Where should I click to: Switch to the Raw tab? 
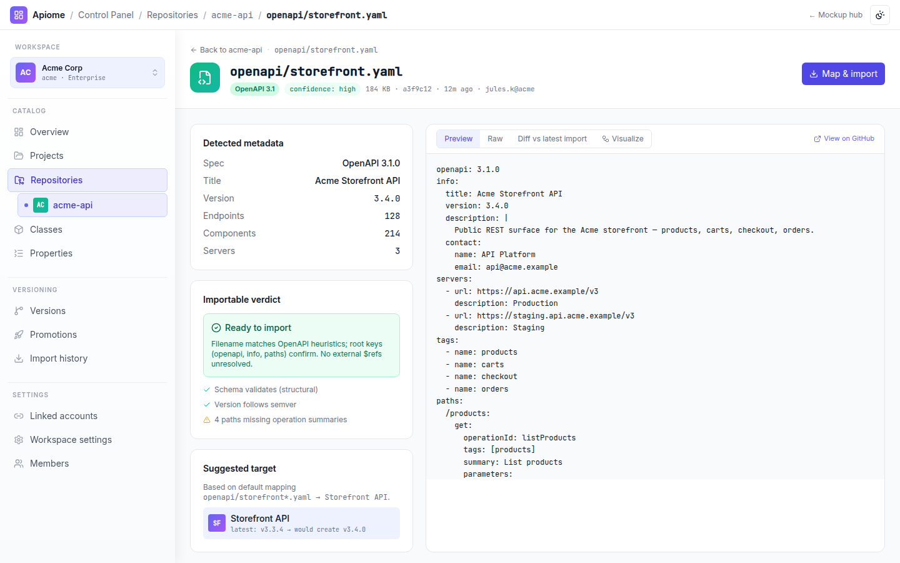click(495, 139)
